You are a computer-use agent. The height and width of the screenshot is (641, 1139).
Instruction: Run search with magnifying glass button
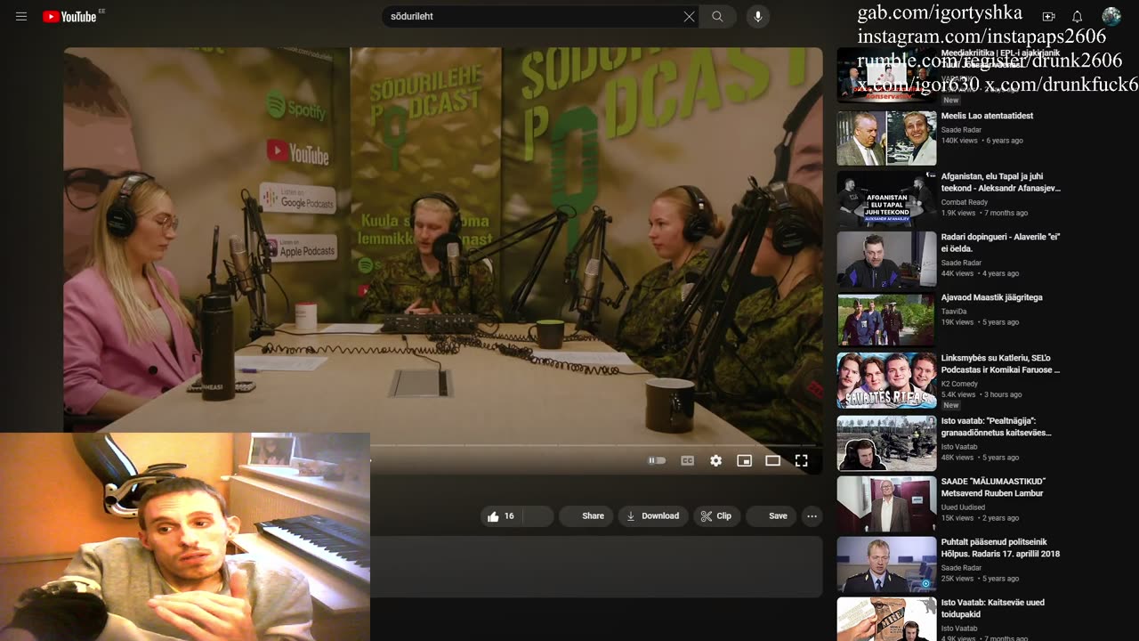tap(717, 16)
